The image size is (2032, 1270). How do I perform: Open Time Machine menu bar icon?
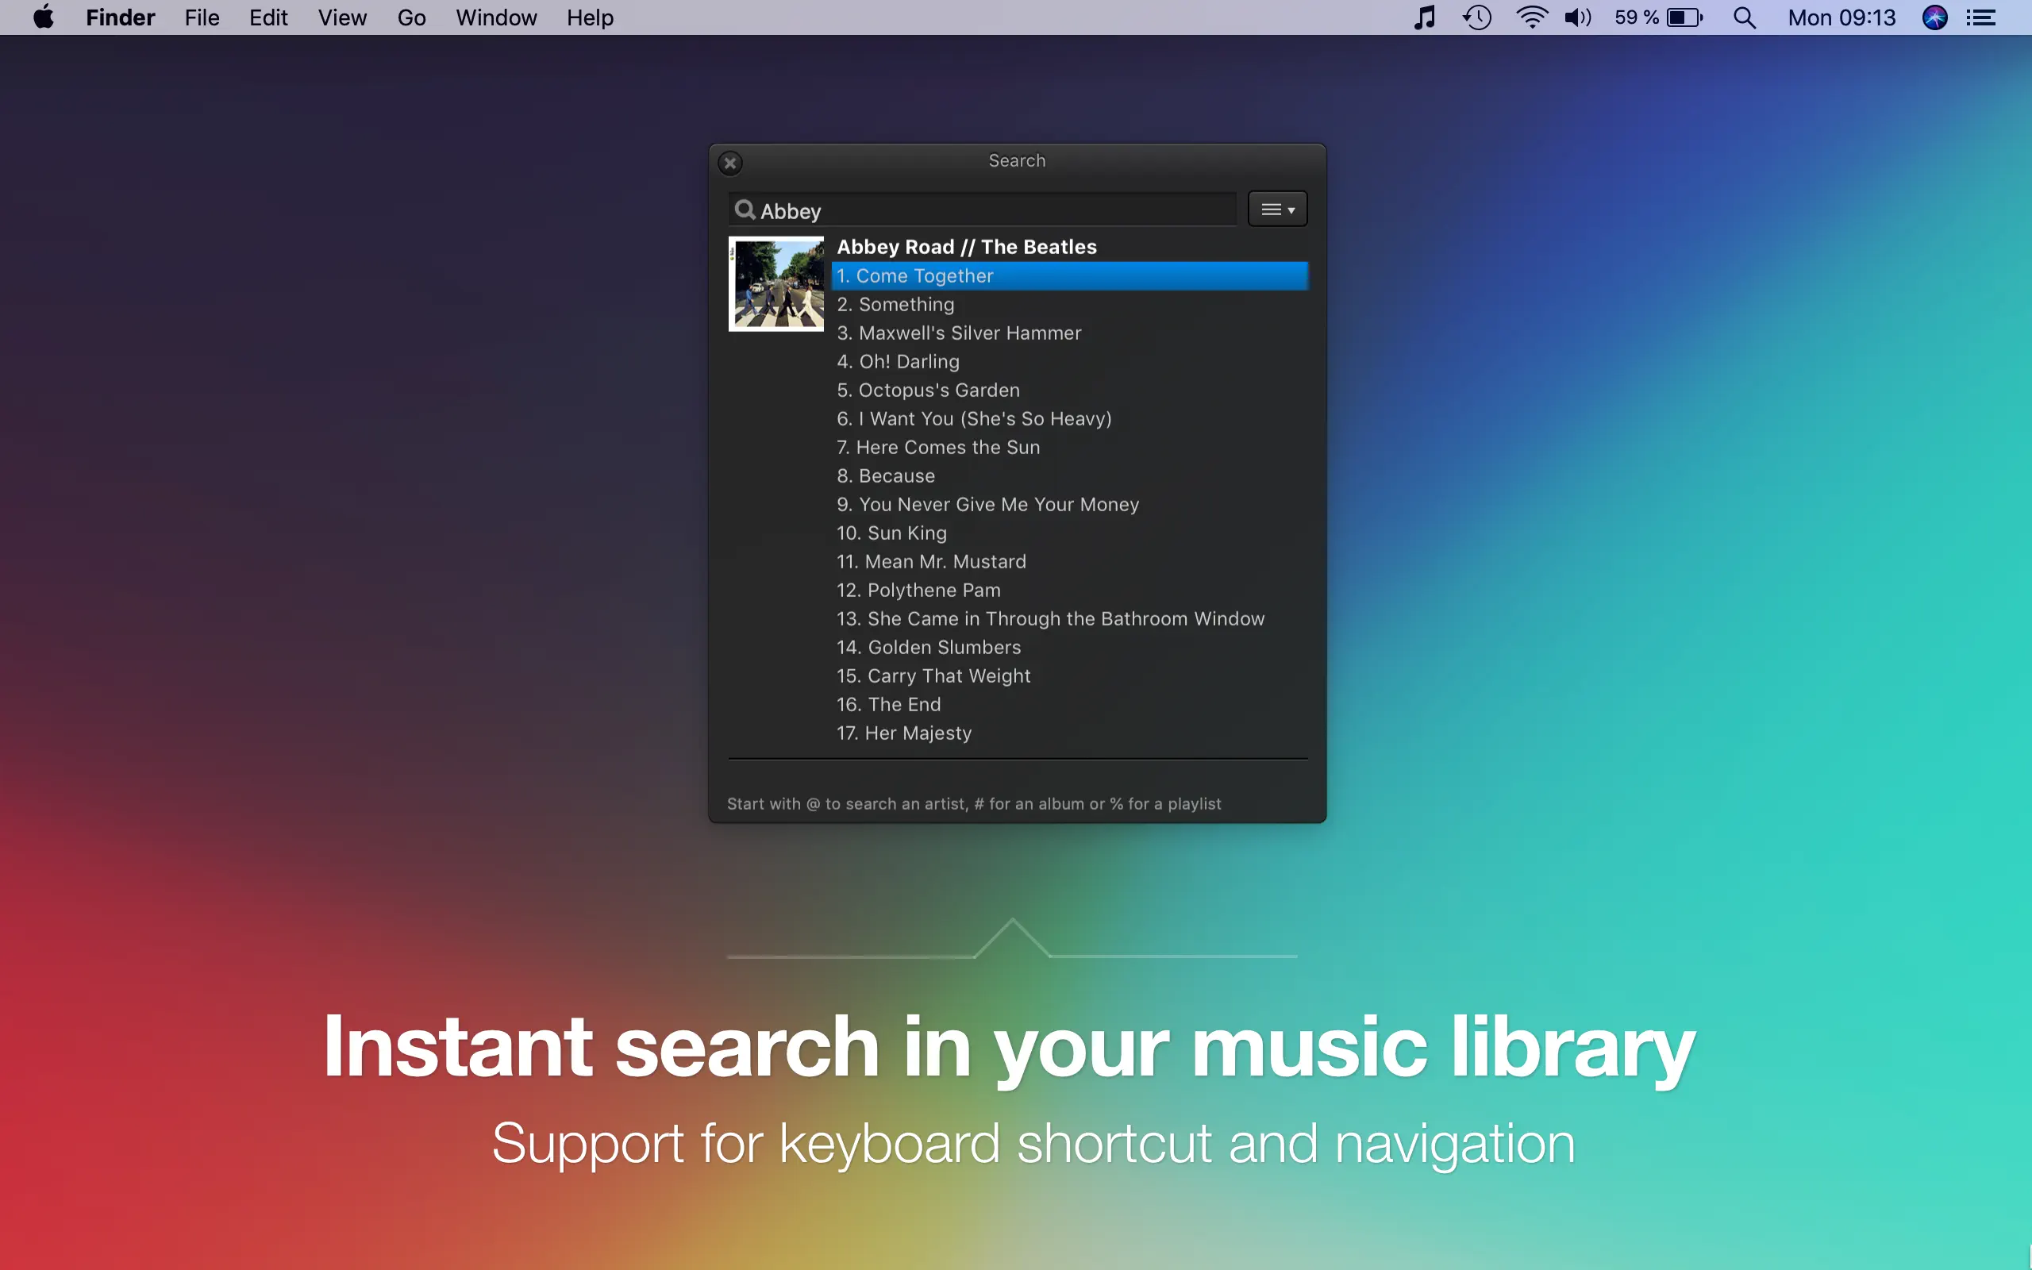(x=1477, y=17)
